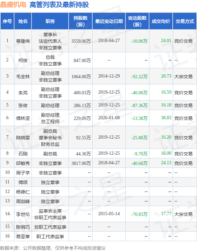The width and height of the screenshot is (197, 251).
Task: Click average price 16.18
Action: 166,105
